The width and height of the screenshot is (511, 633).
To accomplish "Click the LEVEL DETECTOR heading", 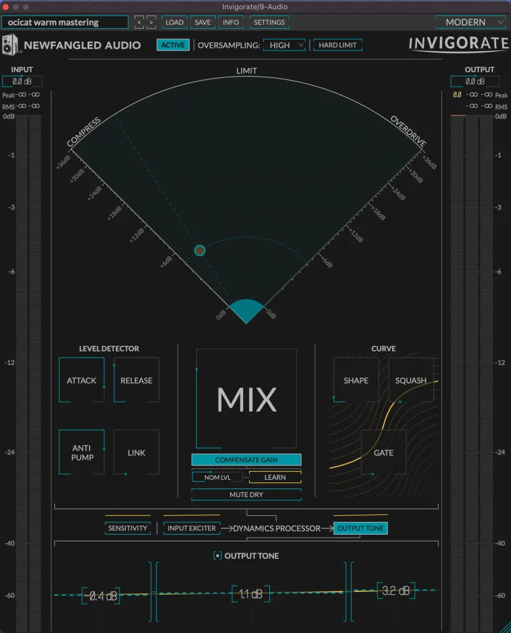I will pos(109,348).
